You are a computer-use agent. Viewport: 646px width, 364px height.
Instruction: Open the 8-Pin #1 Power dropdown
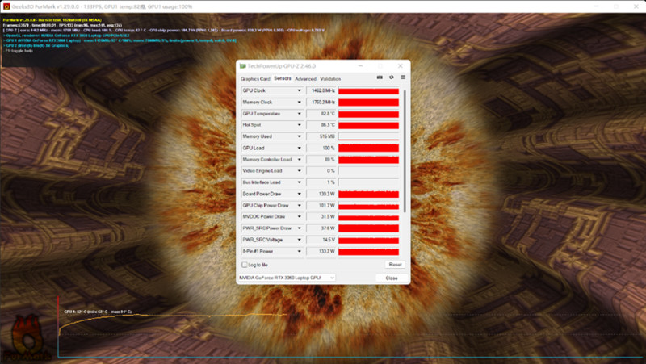click(x=299, y=251)
